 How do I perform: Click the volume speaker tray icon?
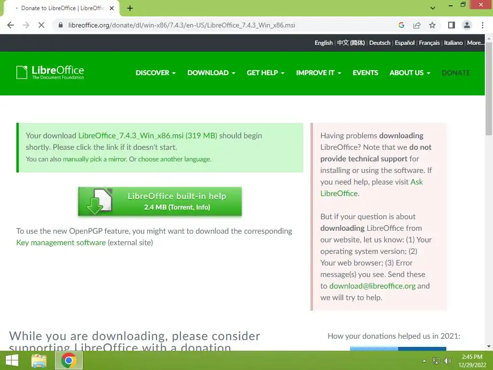[447, 361]
